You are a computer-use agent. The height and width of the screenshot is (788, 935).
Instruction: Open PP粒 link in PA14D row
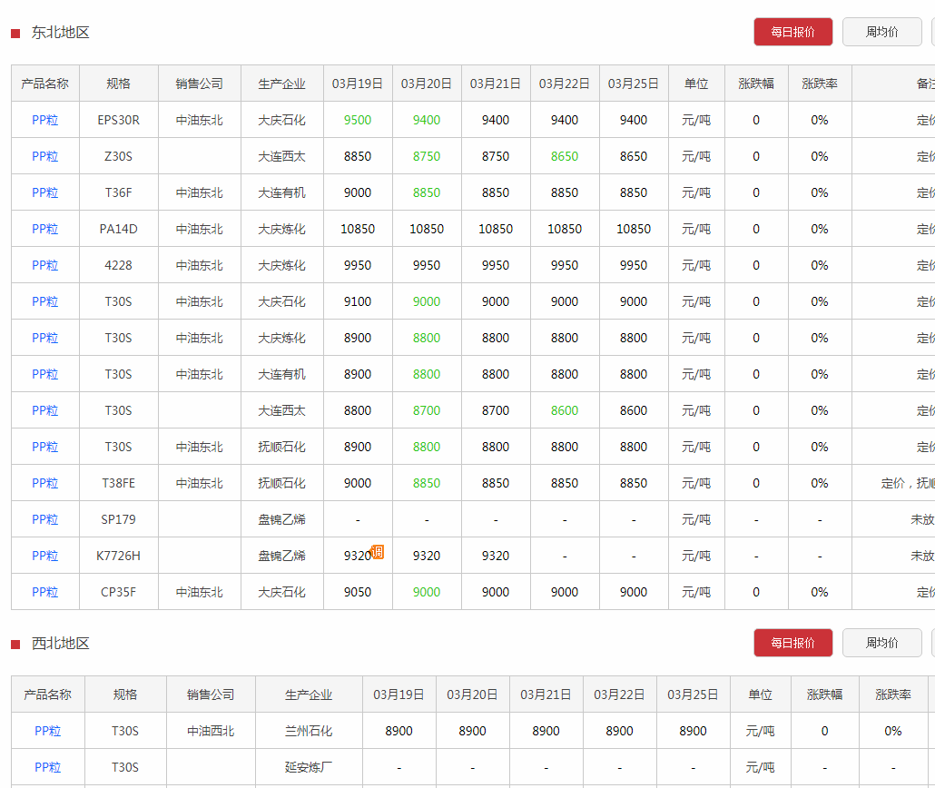[x=45, y=229]
